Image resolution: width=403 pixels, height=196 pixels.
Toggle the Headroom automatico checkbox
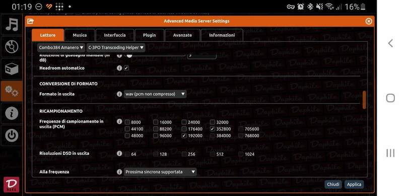pyautogui.click(x=126, y=68)
